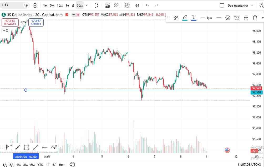Click the 97,510 line price label
The image size is (264, 167).
pyautogui.click(x=257, y=92)
